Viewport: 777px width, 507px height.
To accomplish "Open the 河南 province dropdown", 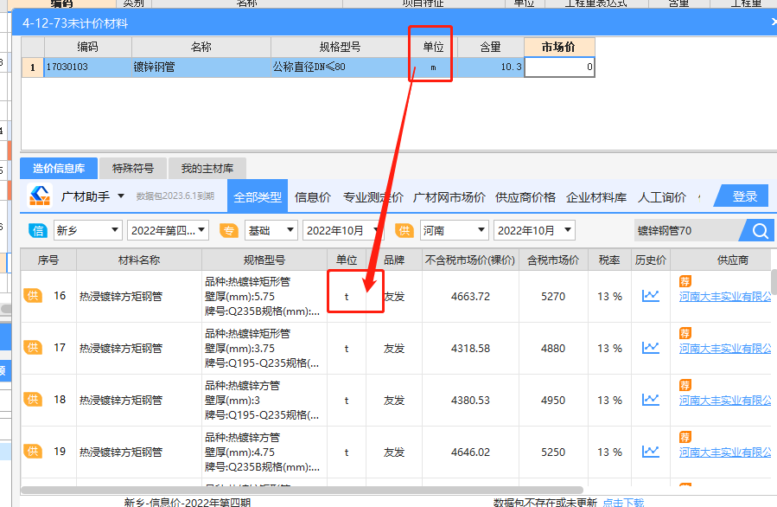I will [x=455, y=231].
